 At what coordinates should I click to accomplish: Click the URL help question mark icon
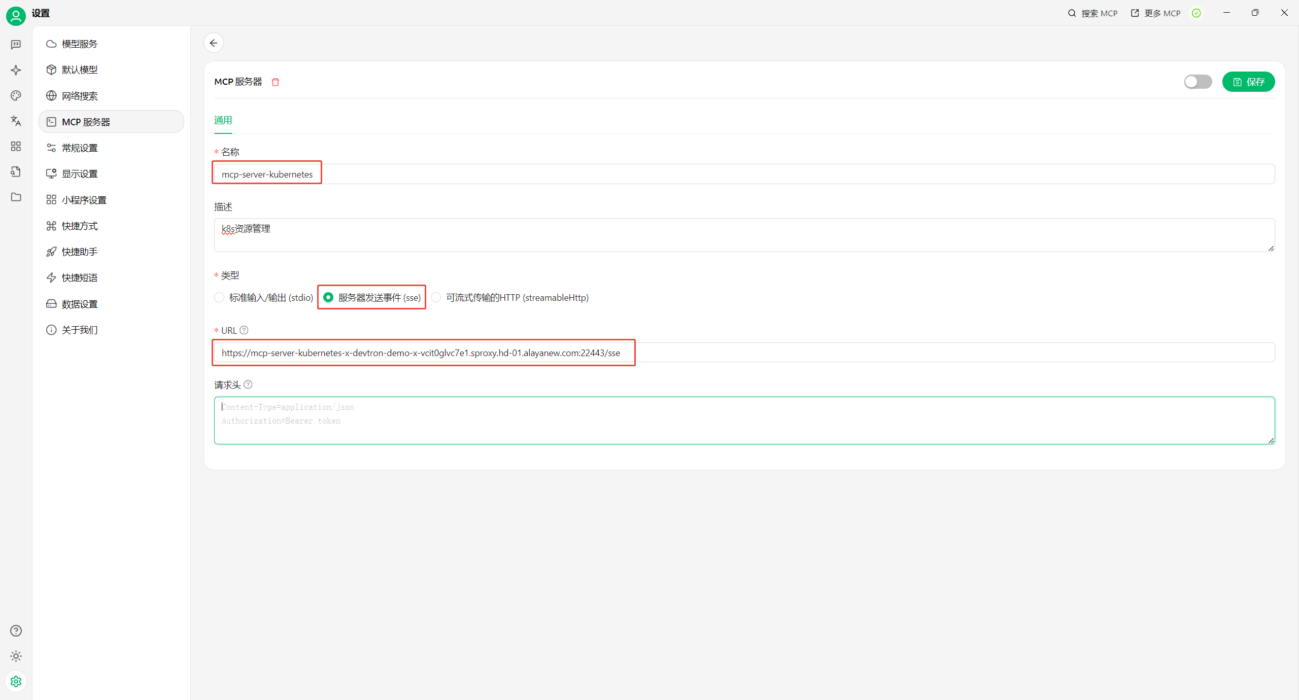click(x=244, y=330)
